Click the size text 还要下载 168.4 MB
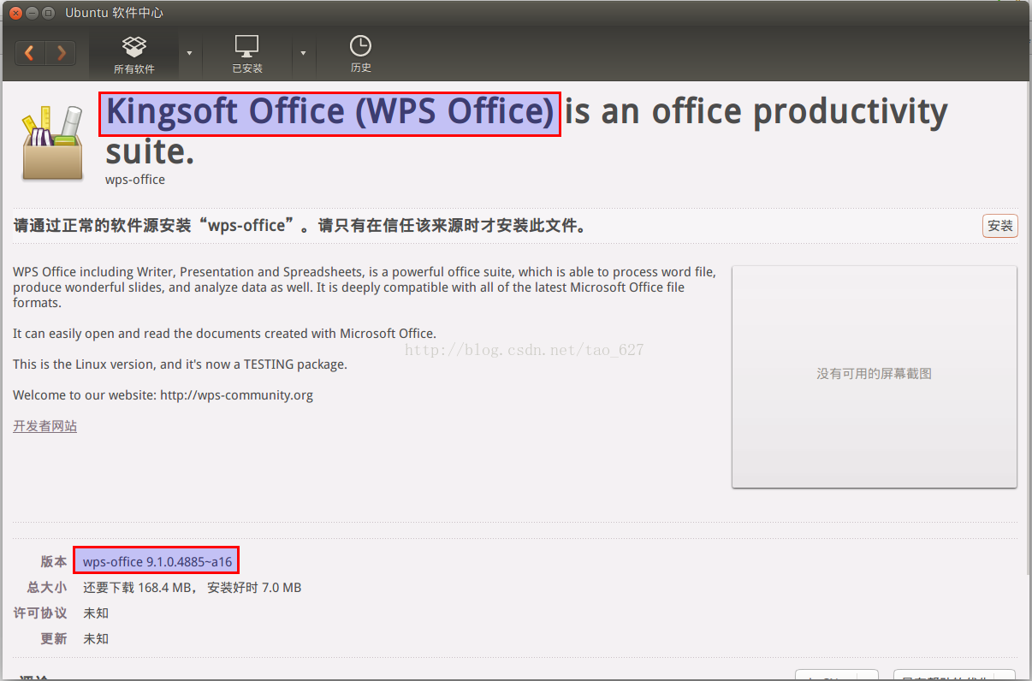The height and width of the screenshot is (681, 1032). 139,588
